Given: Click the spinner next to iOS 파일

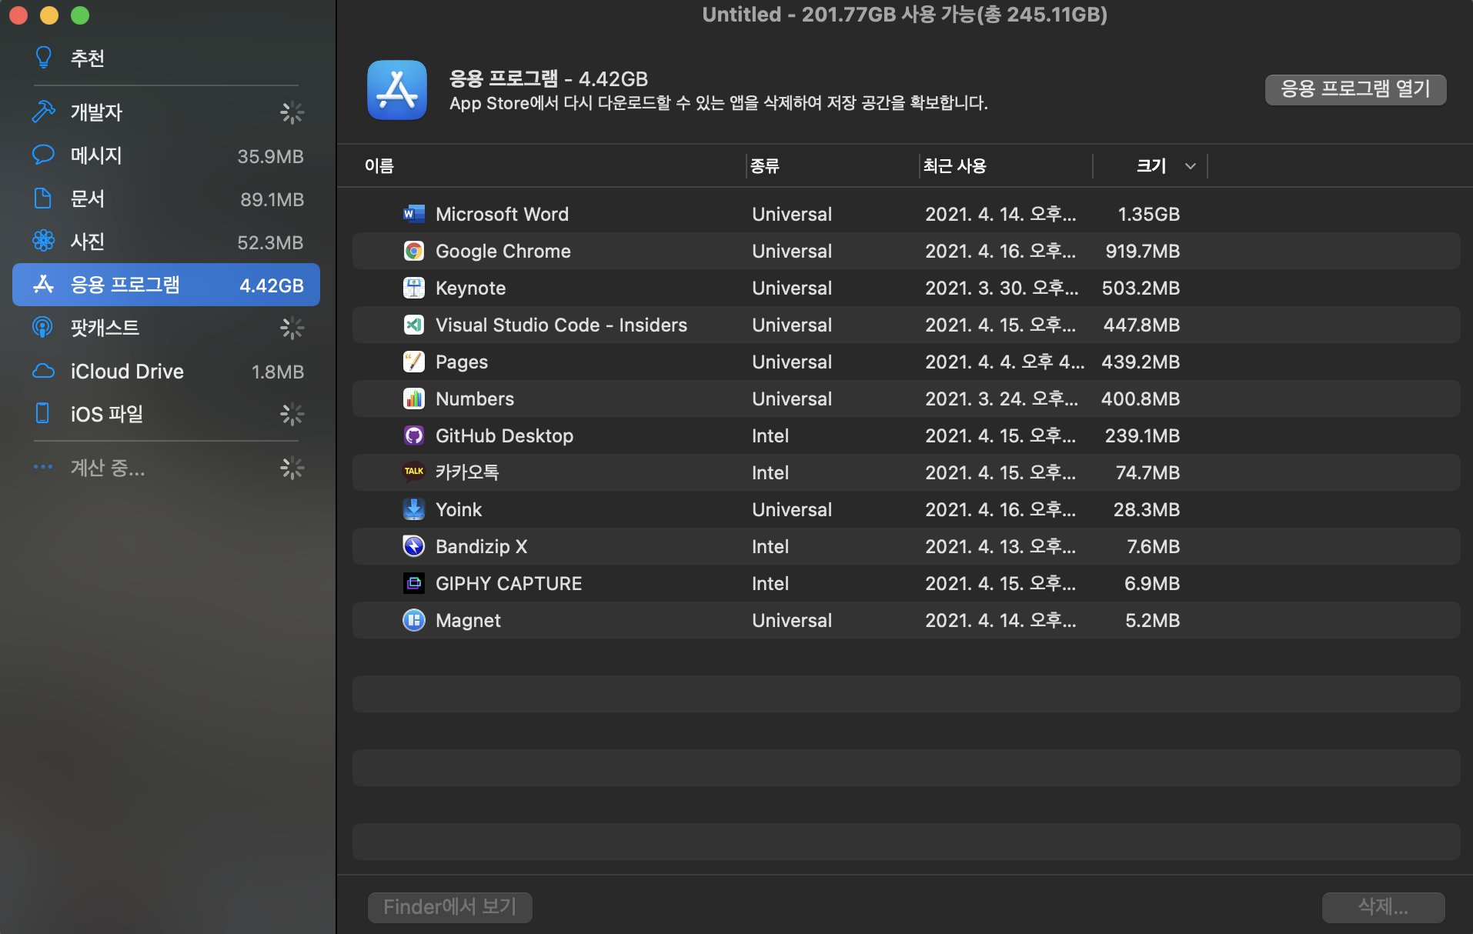Looking at the screenshot, I should click(292, 414).
